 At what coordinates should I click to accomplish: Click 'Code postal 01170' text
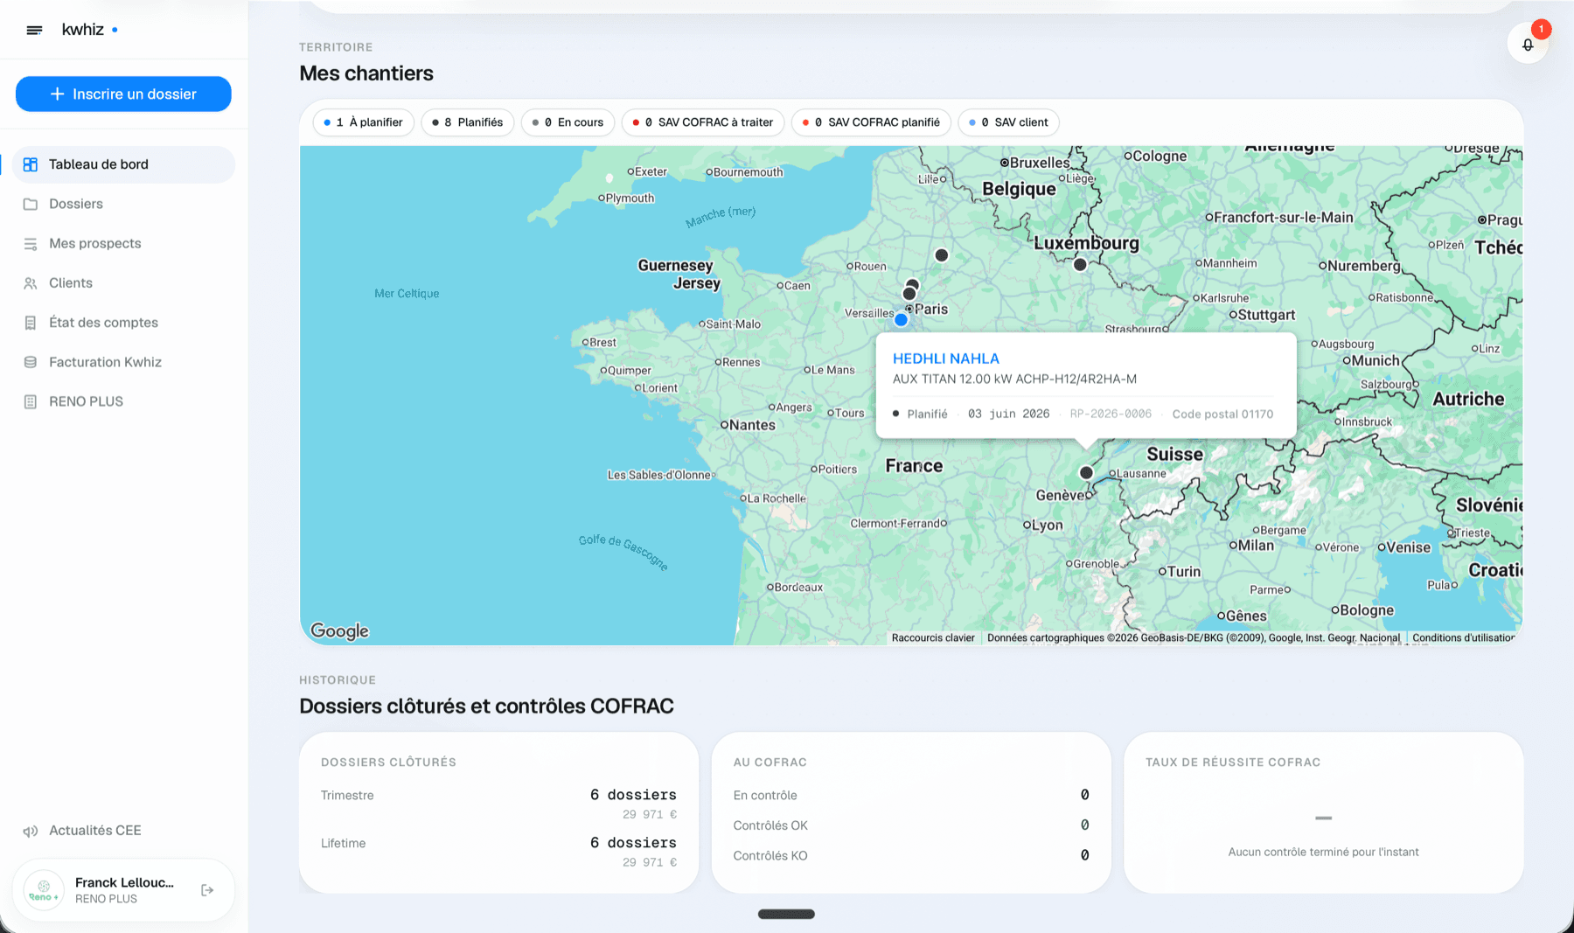point(1222,414)
